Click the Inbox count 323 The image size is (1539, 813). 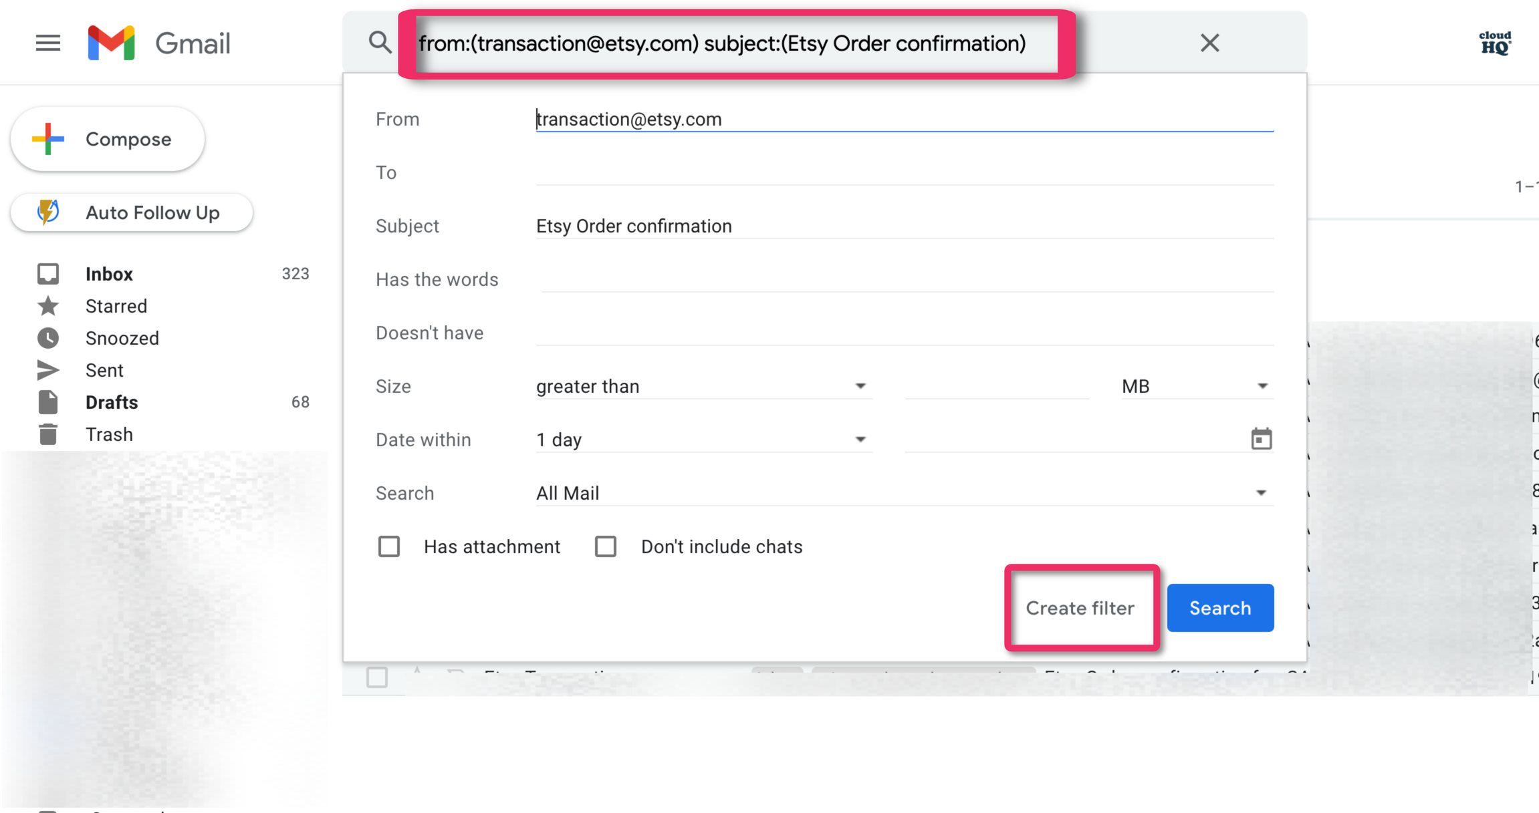295,274
